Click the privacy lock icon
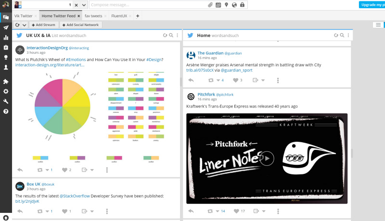 pos(242,5)
